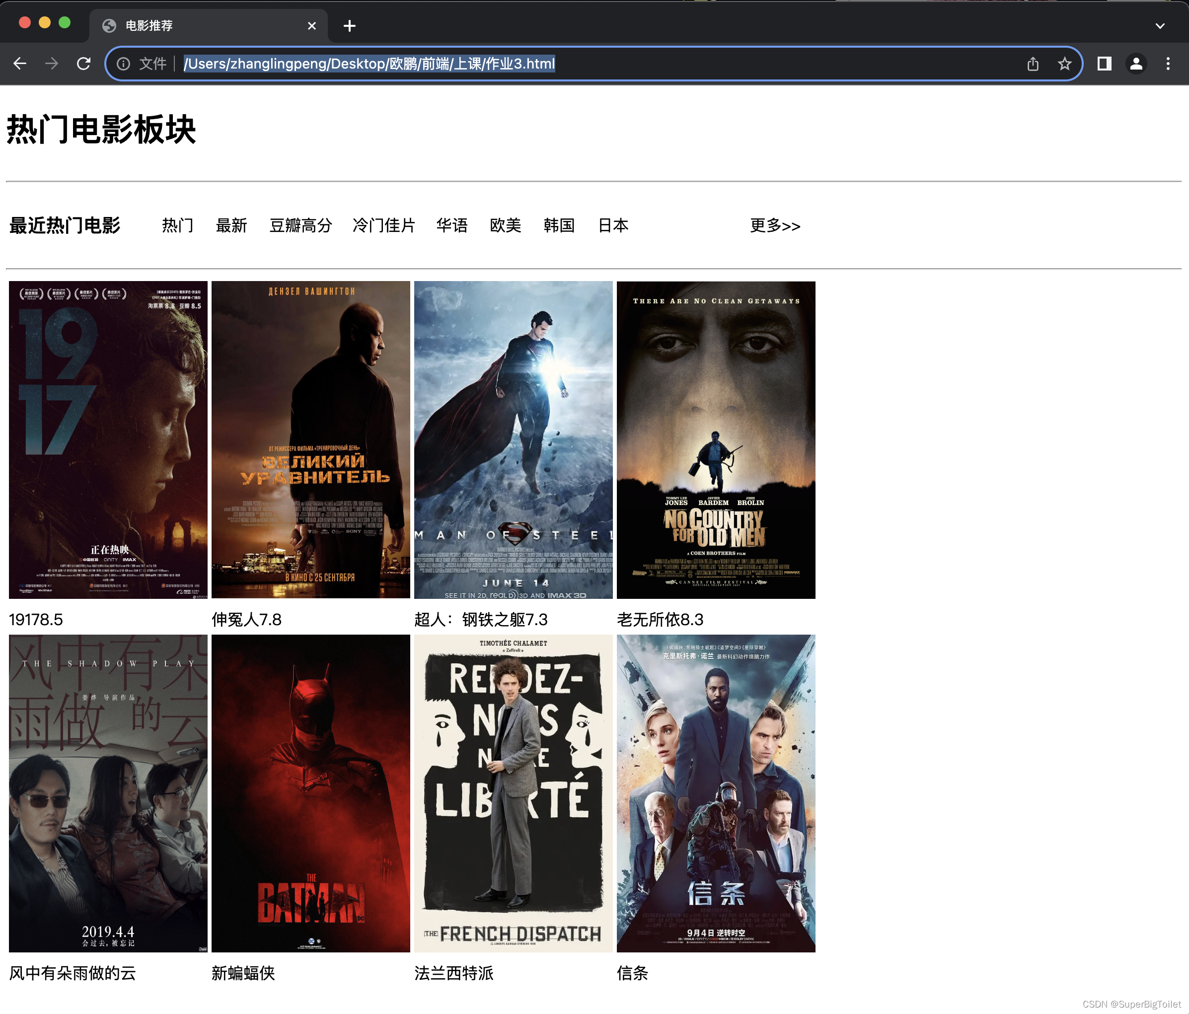Click the 信条 caption text
Viewport: 1189px width, 1014px height.
(x=632, y=973)
